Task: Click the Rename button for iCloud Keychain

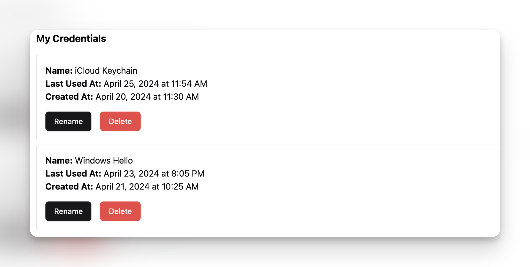Action: [x=68, y=121]
